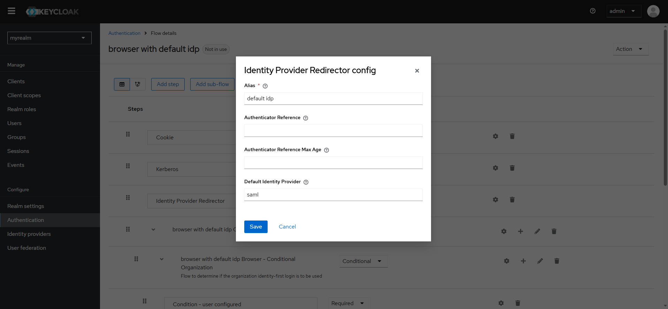Viewport: 668px width, 309px height.
Task: Cancel the redirector config dialog
Action: 287,227
